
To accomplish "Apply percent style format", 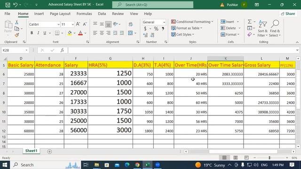I will (x=156, y=29).
